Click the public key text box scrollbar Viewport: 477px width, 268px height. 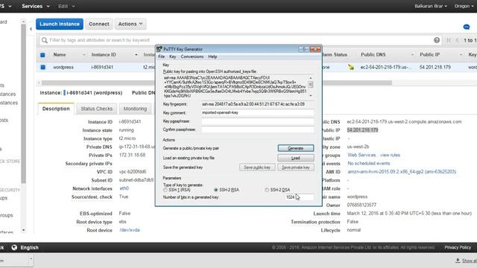(x=311, y=86)
